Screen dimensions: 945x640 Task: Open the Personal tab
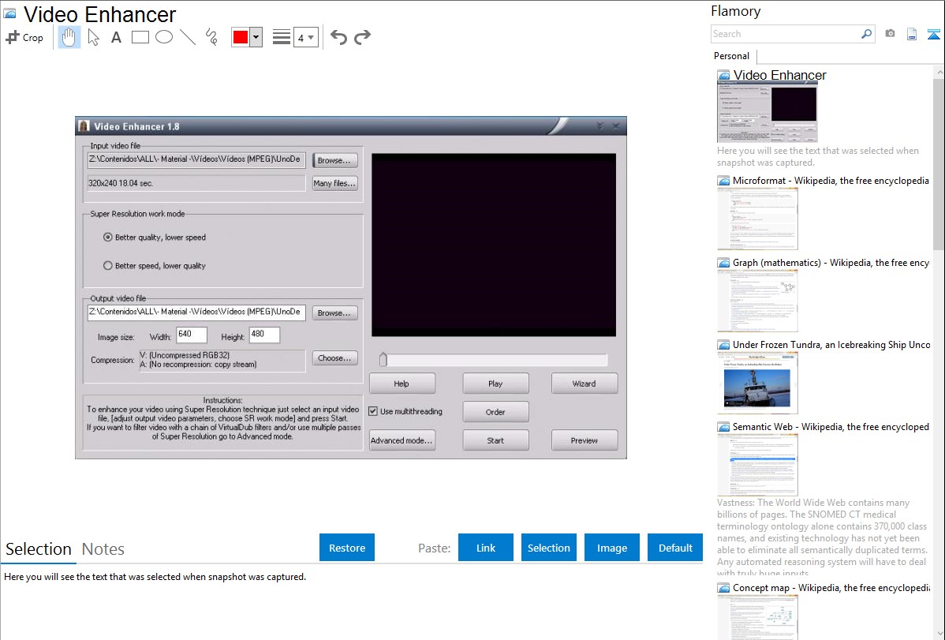732,56
